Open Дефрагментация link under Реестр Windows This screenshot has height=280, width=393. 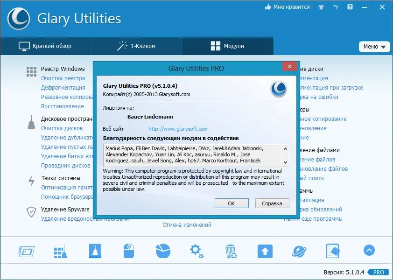click(63, 87)
